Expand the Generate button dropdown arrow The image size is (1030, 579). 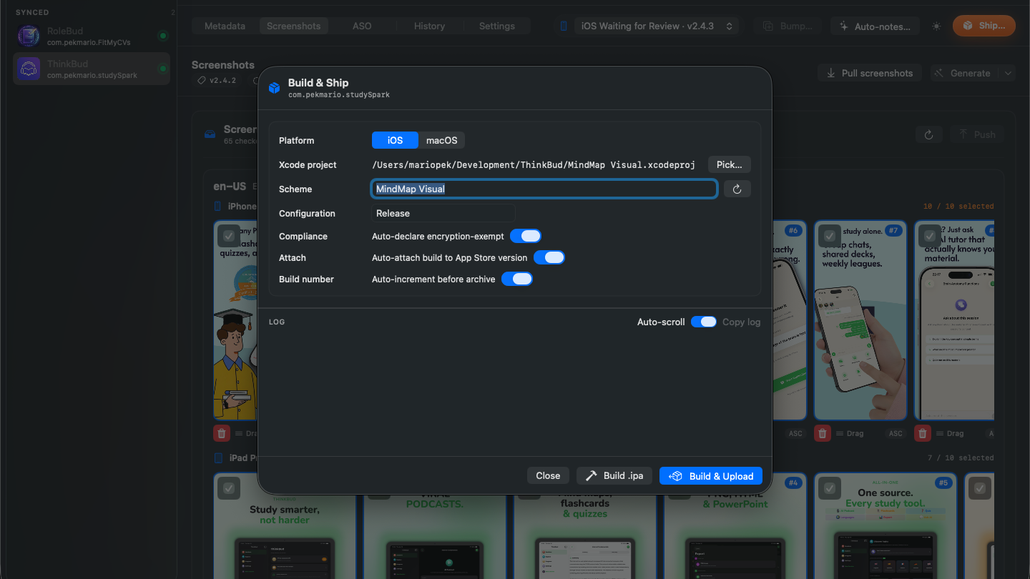pos(1008,73)
